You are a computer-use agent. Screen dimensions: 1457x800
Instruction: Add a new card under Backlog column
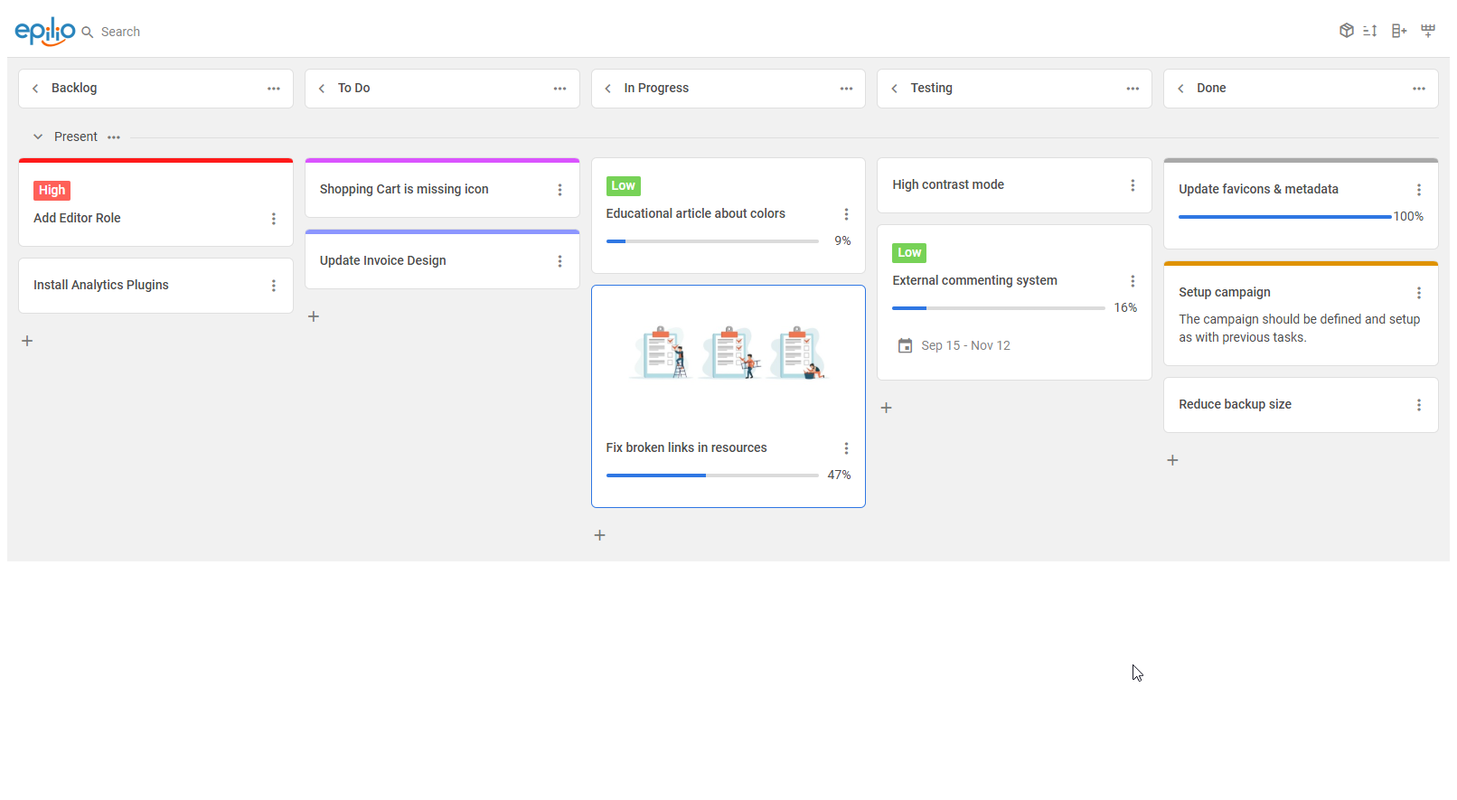(x=27, y=341)
